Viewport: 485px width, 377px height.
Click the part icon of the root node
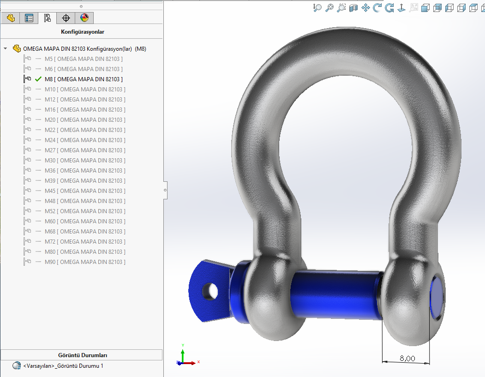coord(17,48)
